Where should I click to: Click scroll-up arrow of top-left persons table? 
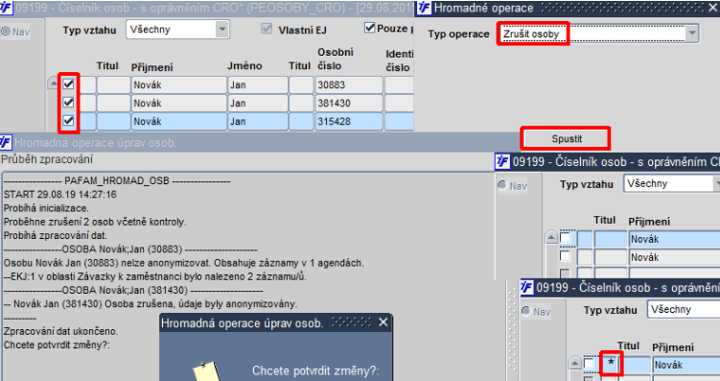54,83
